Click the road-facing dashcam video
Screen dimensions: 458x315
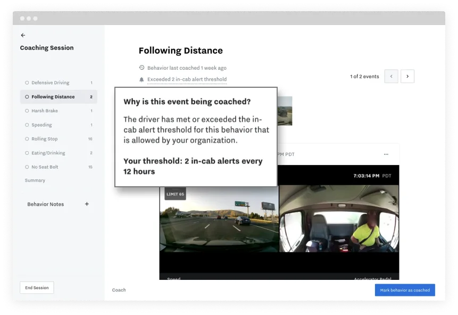point(219,219)
